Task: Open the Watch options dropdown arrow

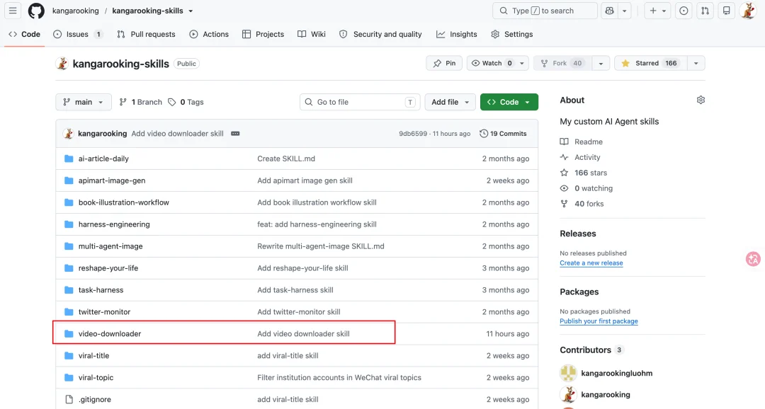Action: [x=522, y=63]
